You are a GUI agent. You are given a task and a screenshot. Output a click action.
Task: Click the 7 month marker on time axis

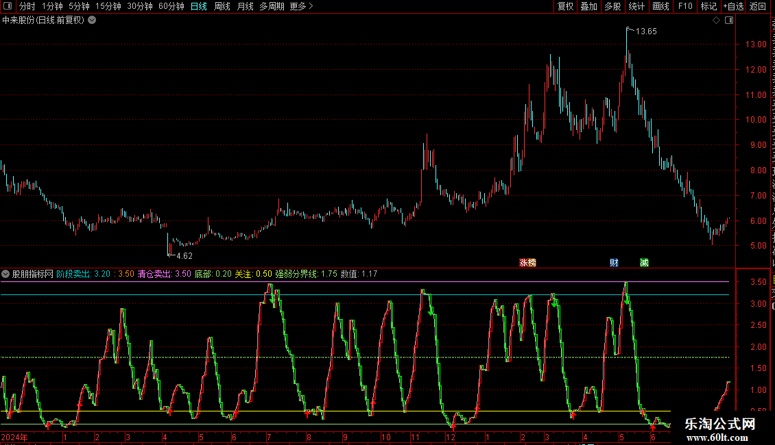pyautogui.click(x=269, y=437)
